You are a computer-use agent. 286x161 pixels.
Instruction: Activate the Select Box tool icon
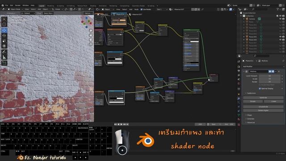pyautogui.click(x=4, y=19)
